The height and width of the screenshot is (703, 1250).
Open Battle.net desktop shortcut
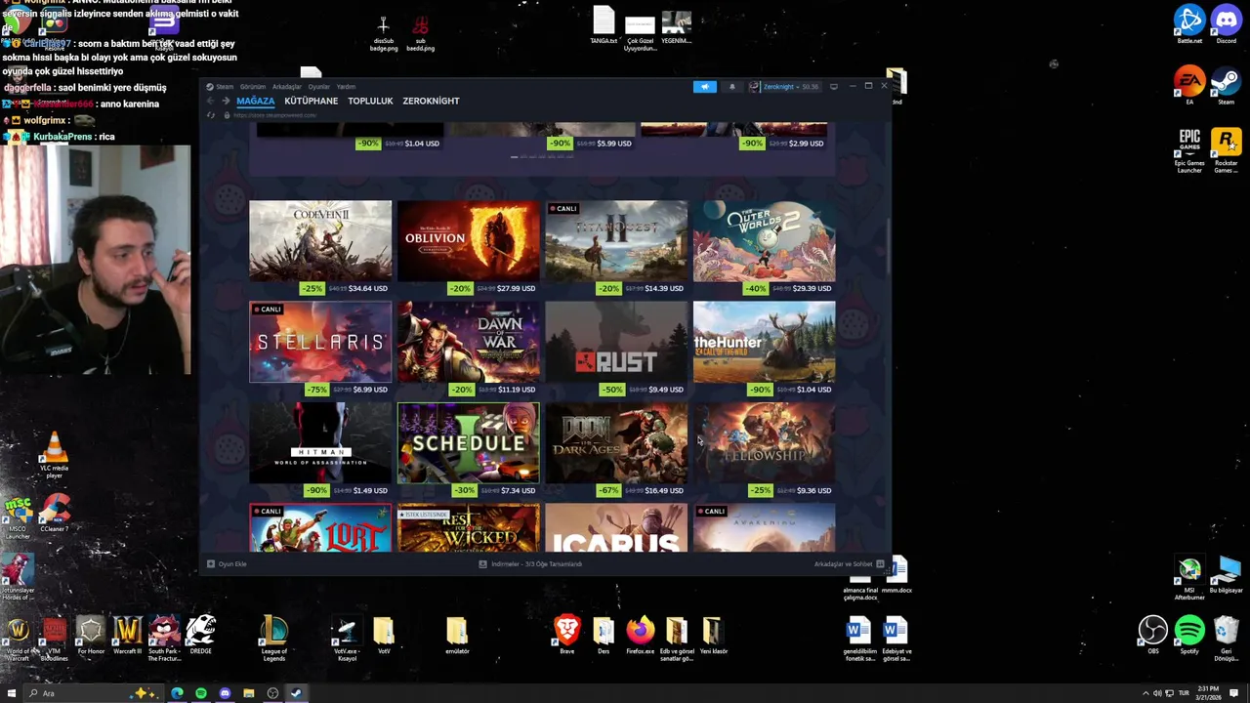[x=1189, y=25]
